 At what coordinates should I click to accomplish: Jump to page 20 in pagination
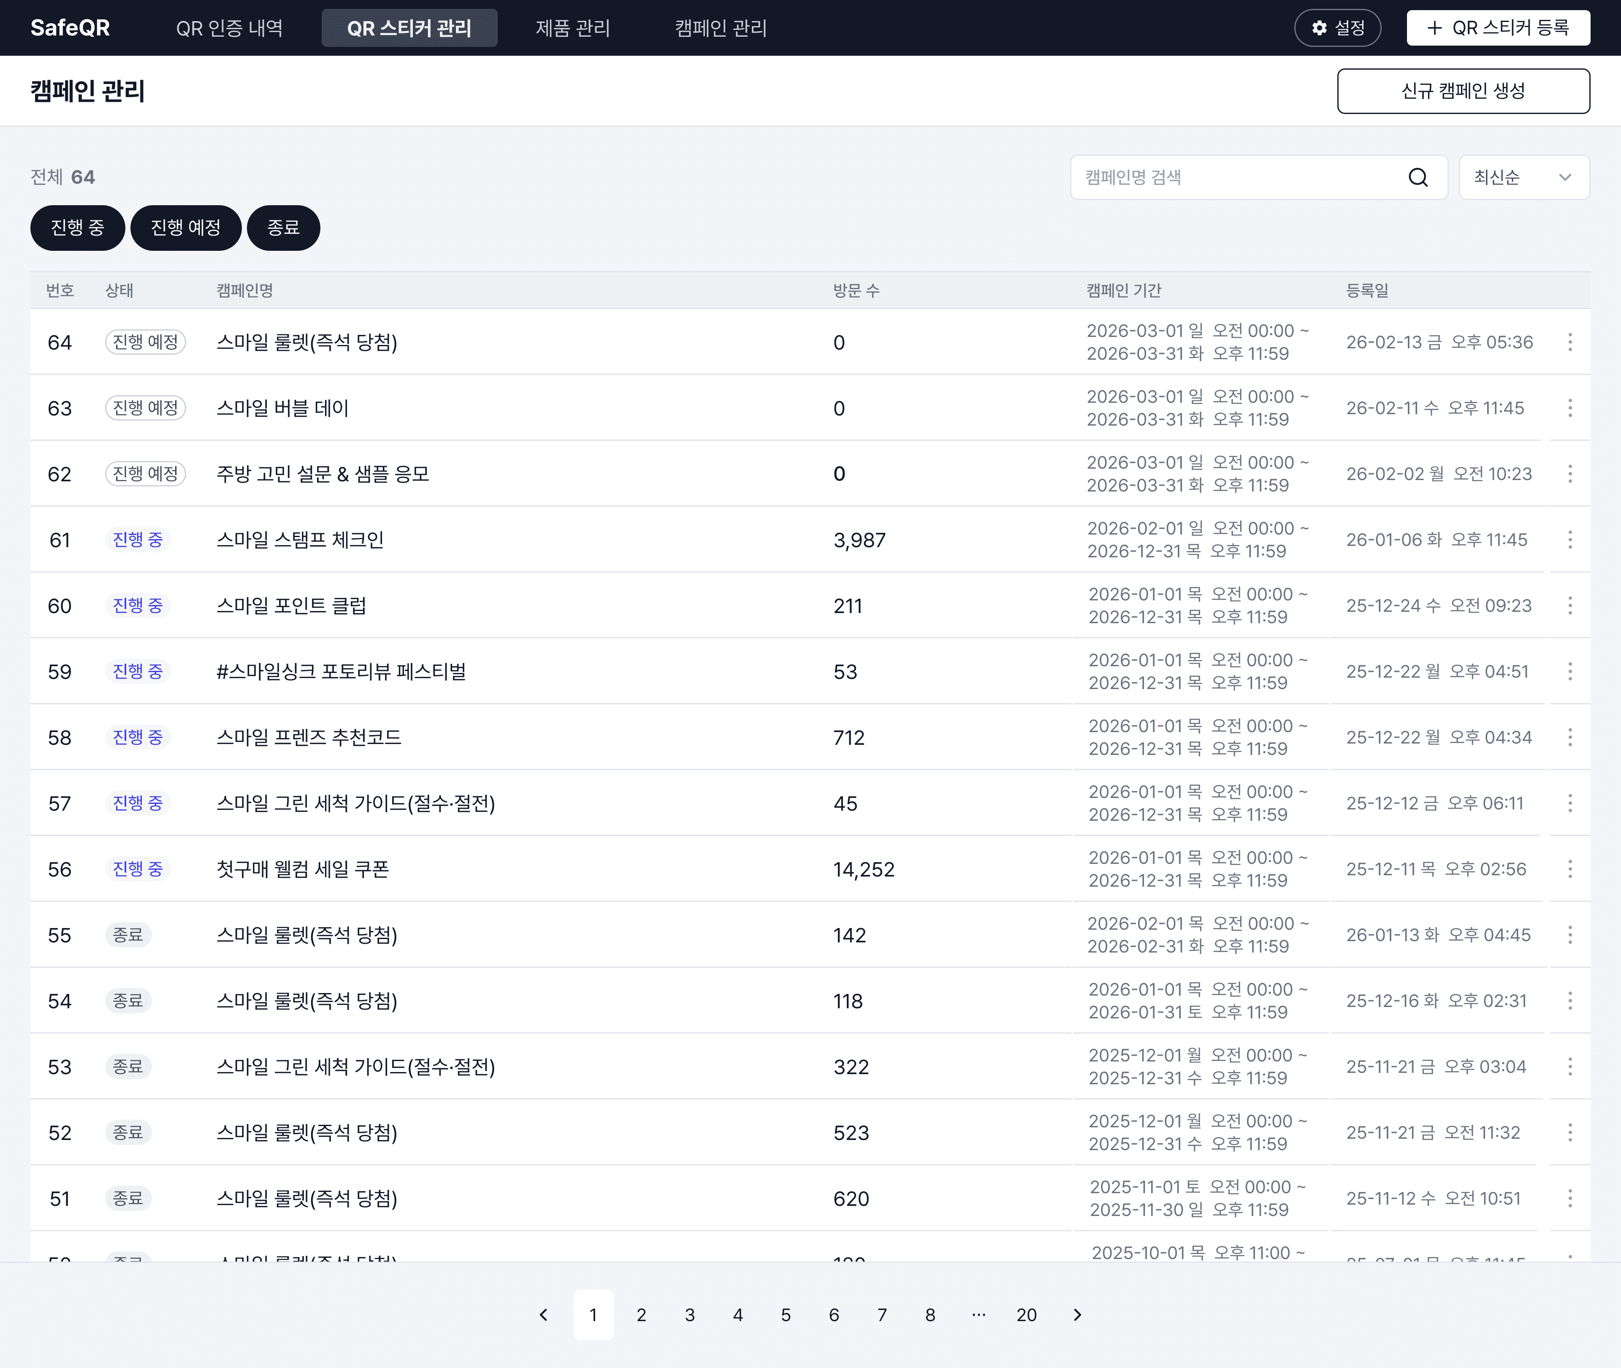click(x=1026, y=1314)
